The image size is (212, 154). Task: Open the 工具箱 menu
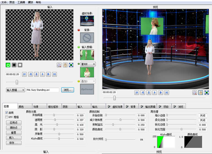21,2
